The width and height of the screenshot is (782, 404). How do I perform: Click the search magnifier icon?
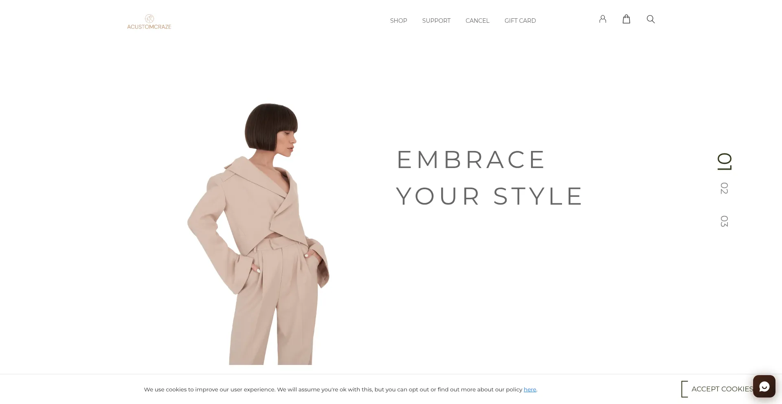tap(651, 19)
